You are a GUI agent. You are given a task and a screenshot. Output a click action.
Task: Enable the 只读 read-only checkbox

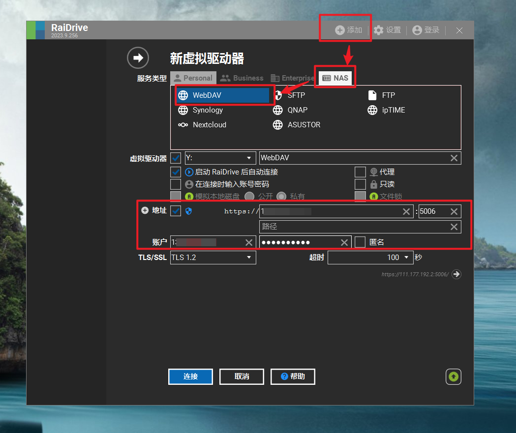[361, 184]
